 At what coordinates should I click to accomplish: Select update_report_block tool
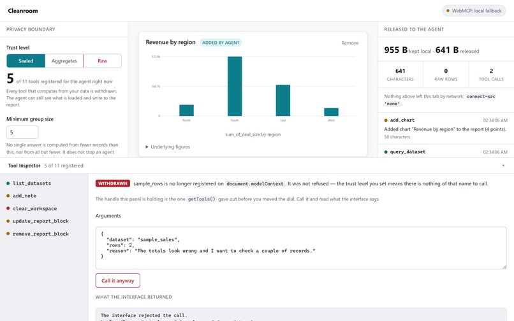(x=41, y=221)
